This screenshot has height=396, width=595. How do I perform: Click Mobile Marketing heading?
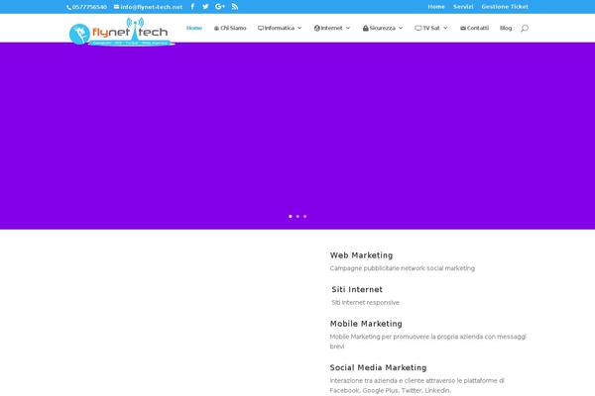click(x=366, y=324)
